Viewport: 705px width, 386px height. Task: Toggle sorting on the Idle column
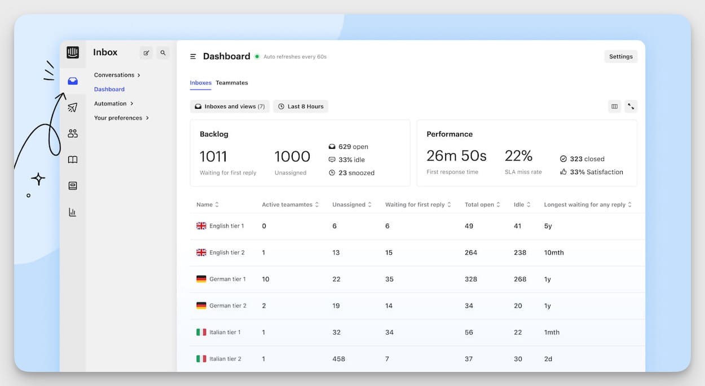(x=528, y=205)
